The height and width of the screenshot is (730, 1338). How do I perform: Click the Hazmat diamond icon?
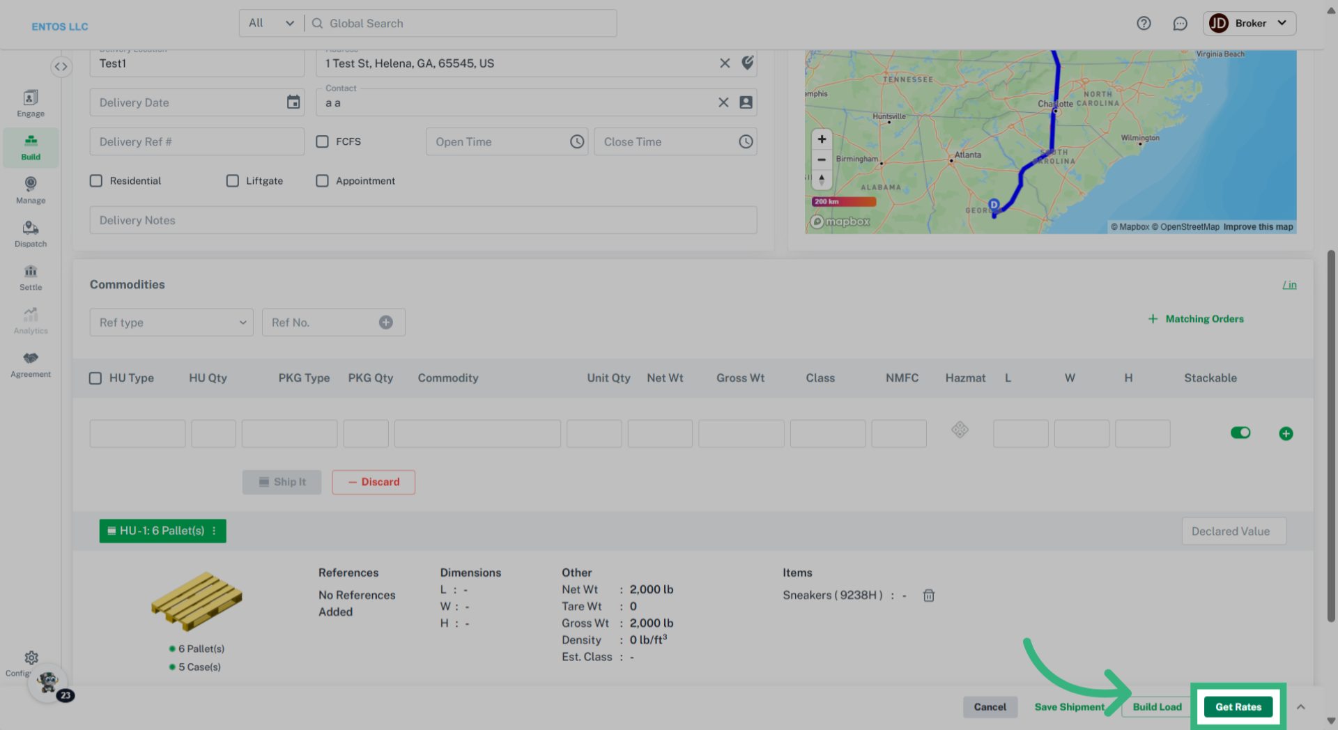point(960,430)
